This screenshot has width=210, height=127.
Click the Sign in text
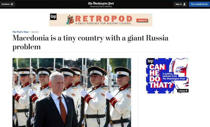179,4
